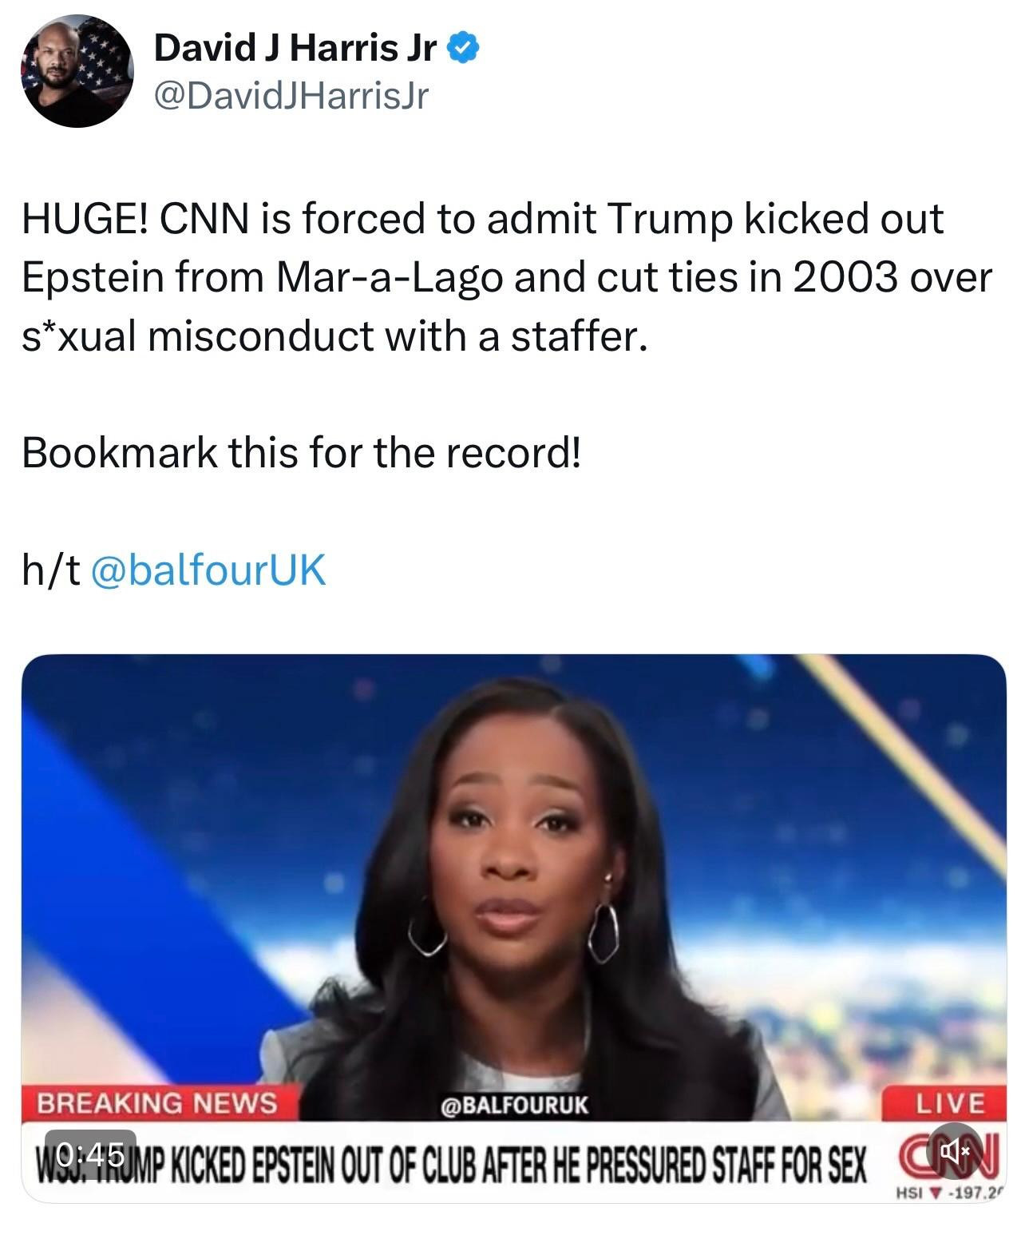Viewport: 1029px width, 1247px height.
Task: Click the blue verified checkmark badge
Action: pyautogui.click(x=463, y=49)
